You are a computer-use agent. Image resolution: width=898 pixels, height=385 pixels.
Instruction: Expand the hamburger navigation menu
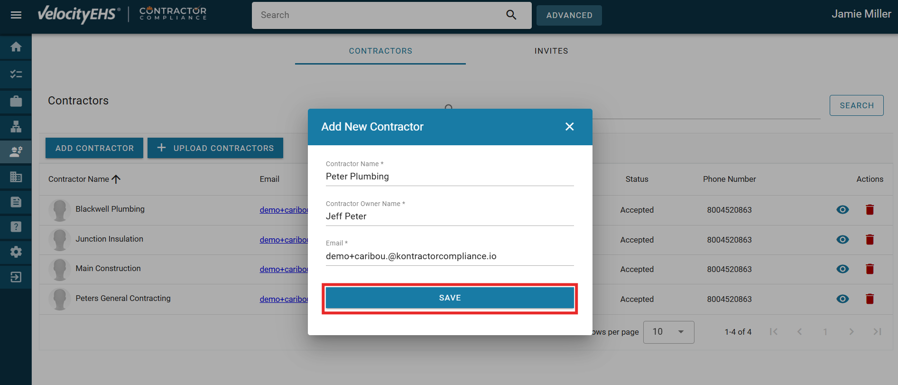(16, 14)
